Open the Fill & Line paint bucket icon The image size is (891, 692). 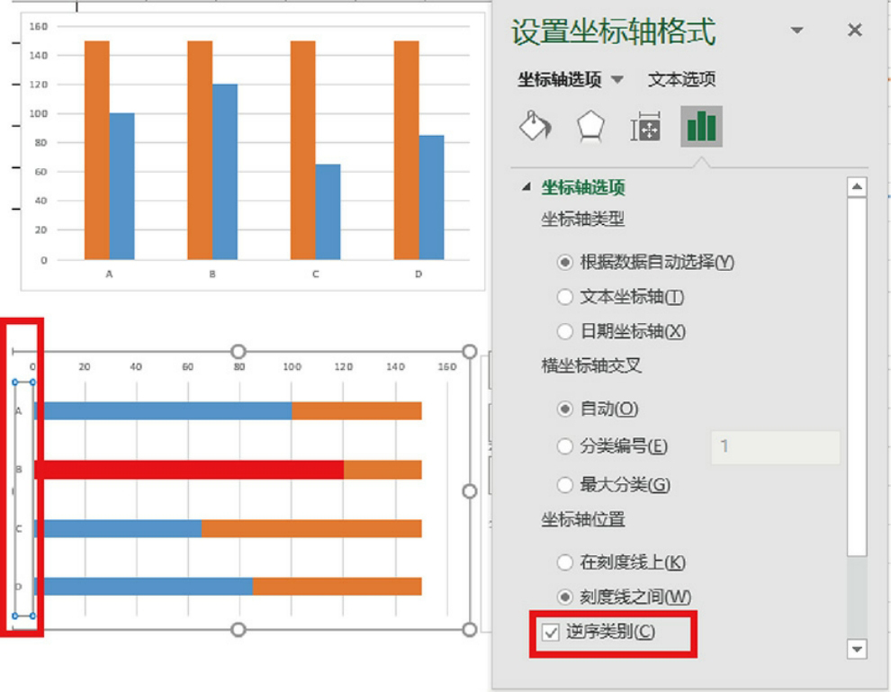(535, 128)
